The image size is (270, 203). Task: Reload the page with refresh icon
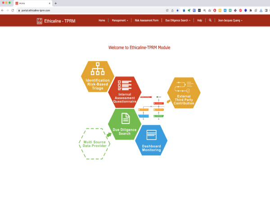tap(13, 10)
